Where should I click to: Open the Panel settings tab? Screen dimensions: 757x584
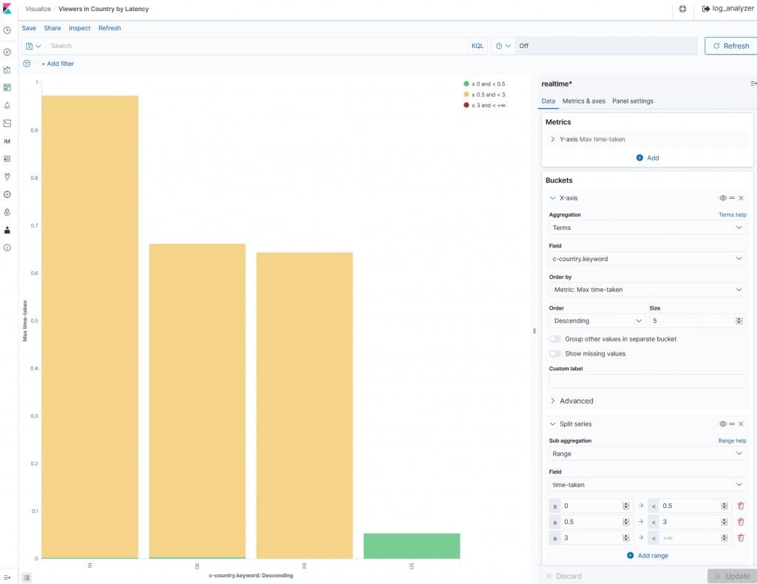[x=632, y=101]
